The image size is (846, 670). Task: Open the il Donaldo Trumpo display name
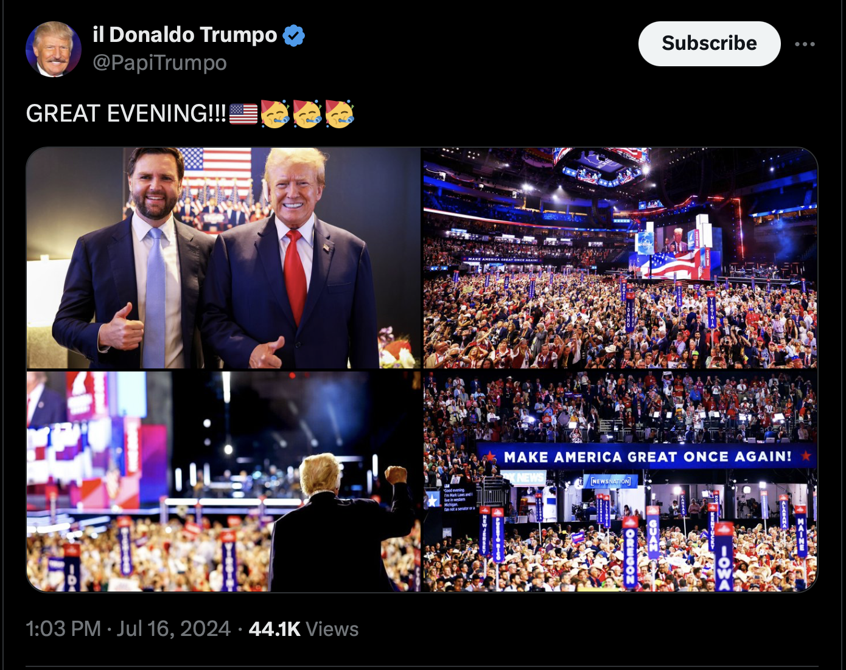coord(185,35)
